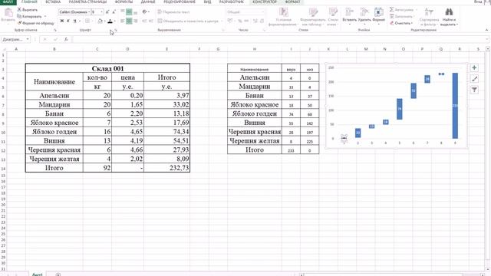Open the font name Calibri dropdown

89,12
